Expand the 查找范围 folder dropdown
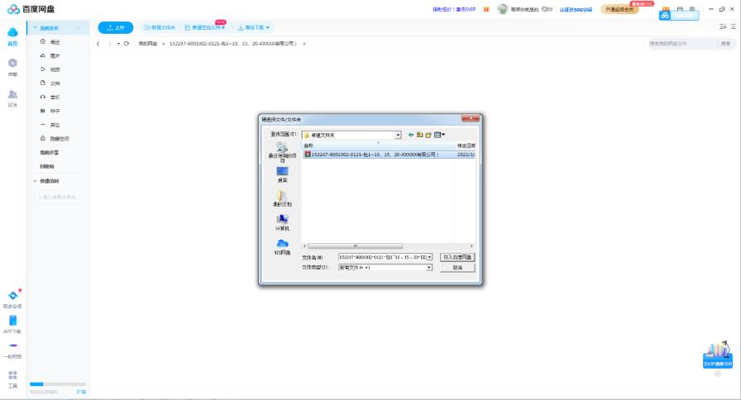 tap(398, 135)
